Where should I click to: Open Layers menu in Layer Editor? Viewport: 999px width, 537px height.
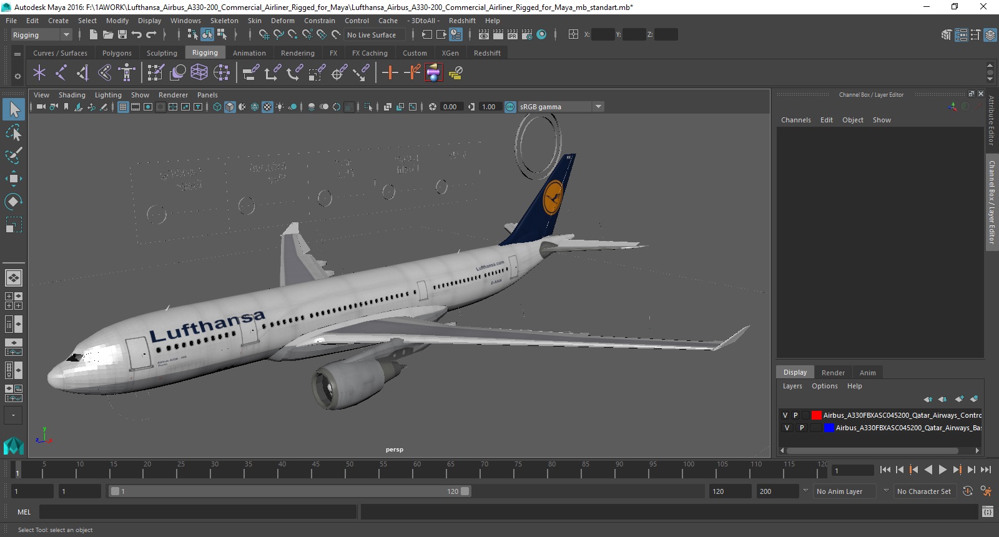[x=792, y=386]
